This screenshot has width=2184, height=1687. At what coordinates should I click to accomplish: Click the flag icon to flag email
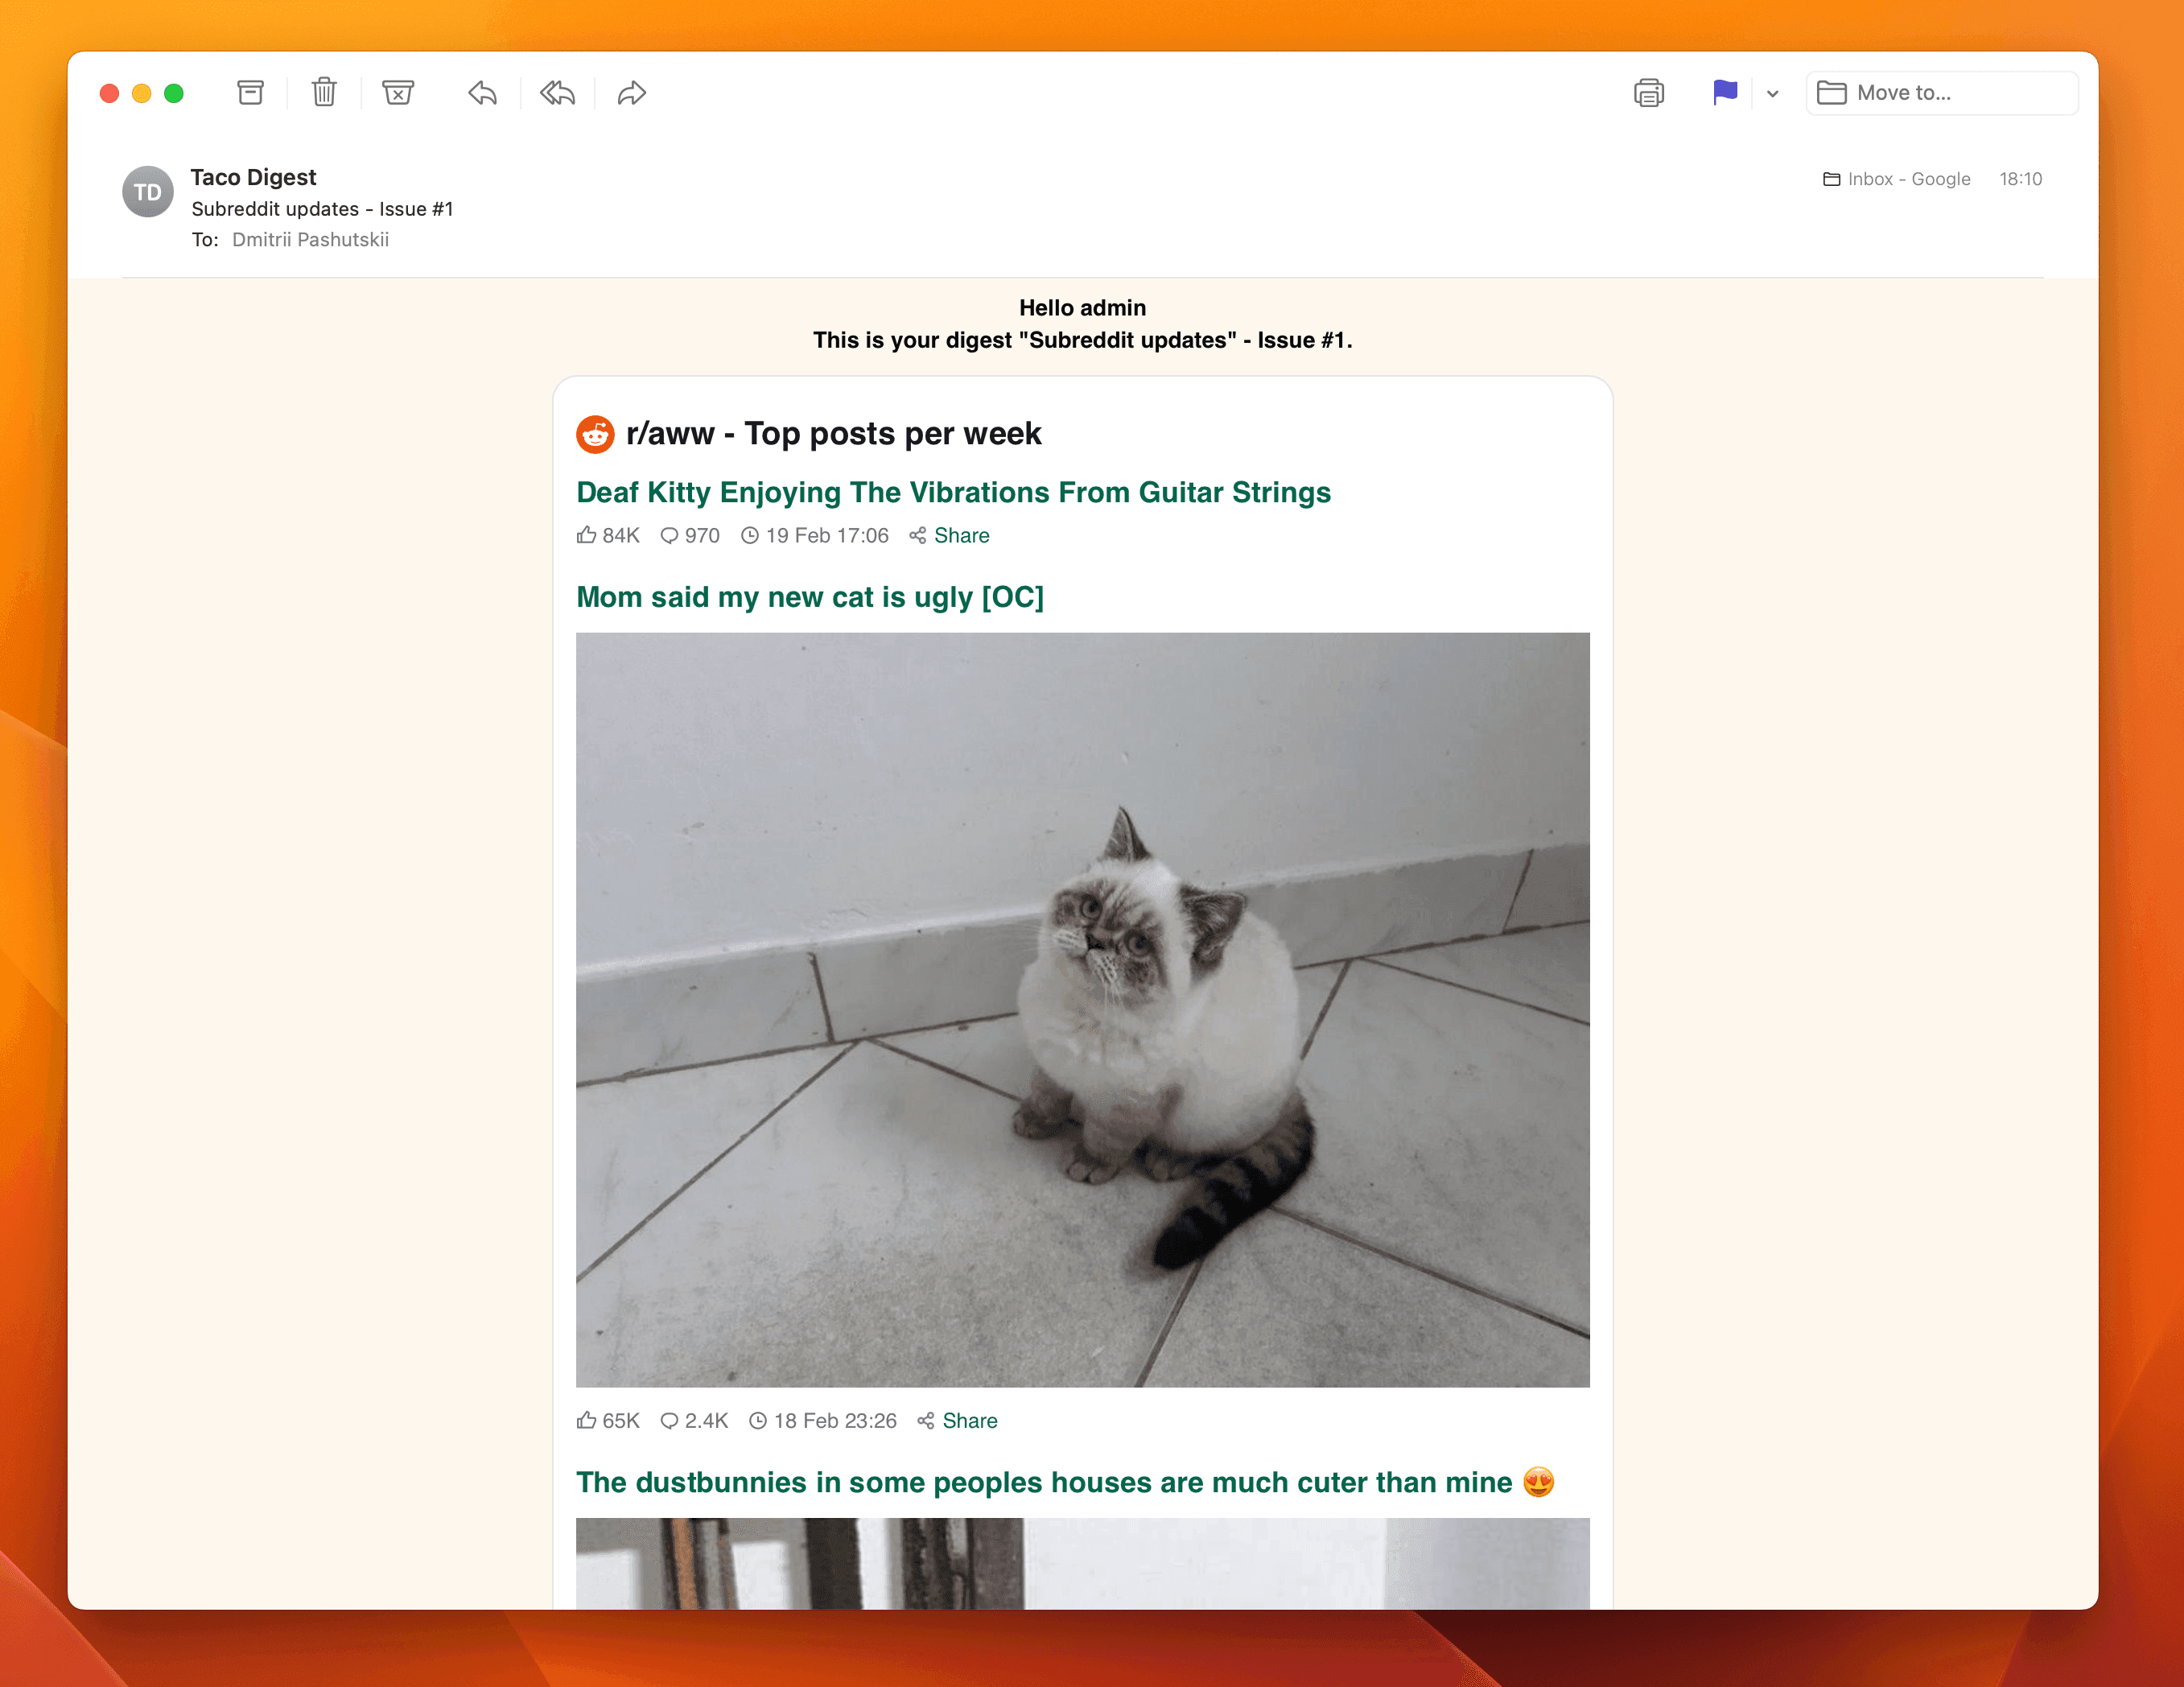1725,90
